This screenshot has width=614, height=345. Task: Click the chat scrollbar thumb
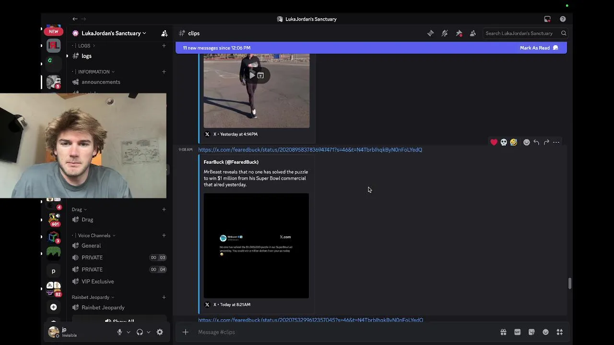click(x=569, y=283)
